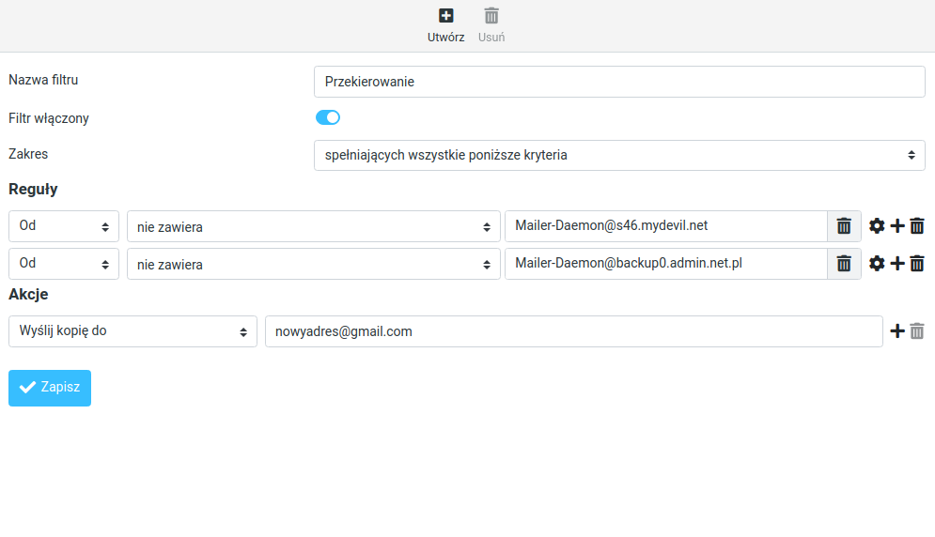Clear the s46.mydevil.net value with trash button
Viewport: 935px width, 537px height.
844,226
